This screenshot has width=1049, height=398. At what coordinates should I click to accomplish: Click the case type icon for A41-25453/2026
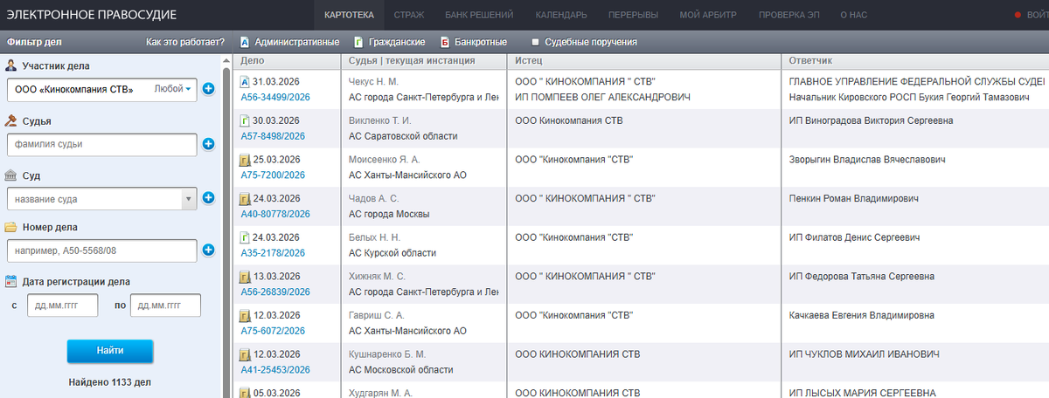pyautogui.click(x=245, y=354)
